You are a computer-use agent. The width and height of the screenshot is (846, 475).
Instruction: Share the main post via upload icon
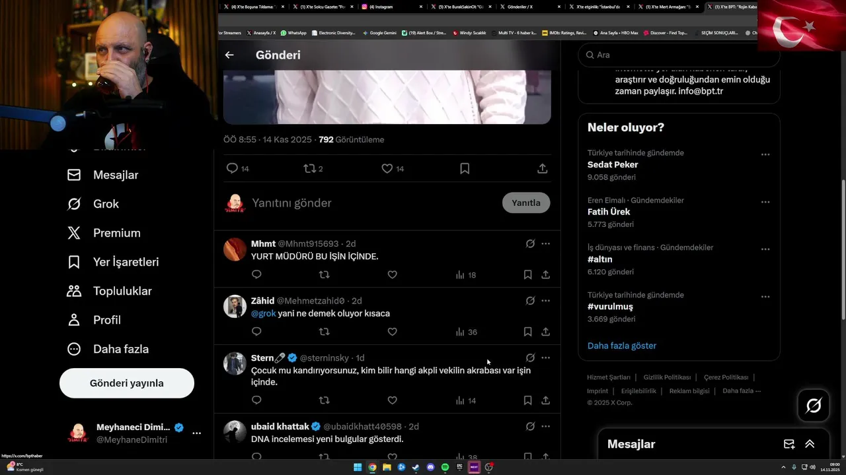click(x=543, y=168)
